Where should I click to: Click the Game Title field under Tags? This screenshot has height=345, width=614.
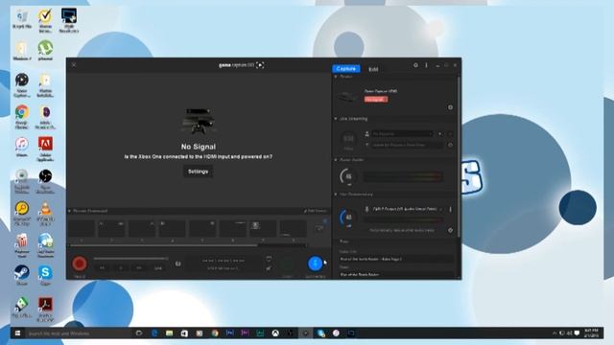(x=396, y=259)
